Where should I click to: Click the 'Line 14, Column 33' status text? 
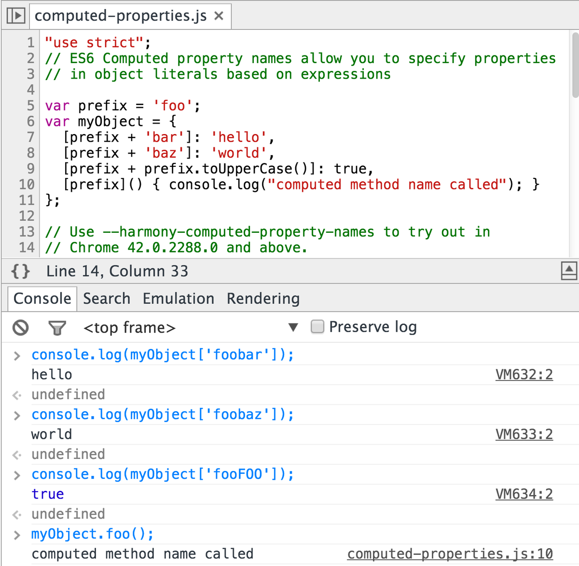pyautogui.click(x=117, y=271)
